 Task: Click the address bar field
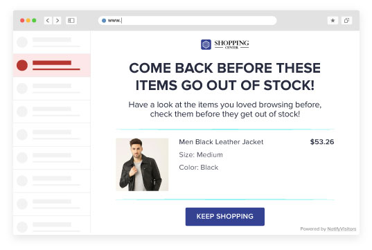(x=188, y=21)
